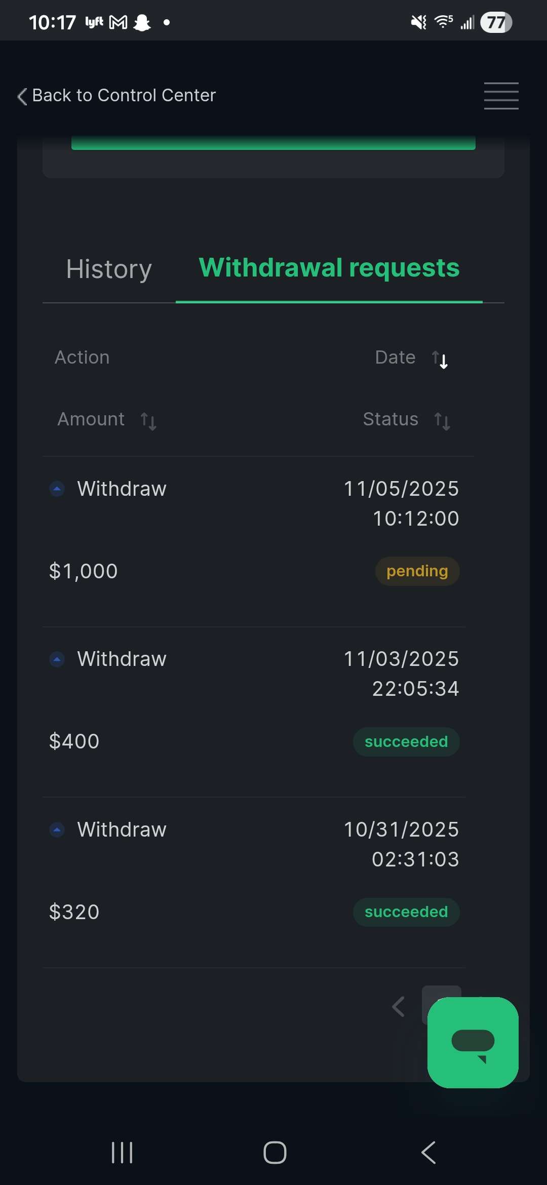This screenshot has height=1185, width=547.
Task: Click the blue icon next to $1,000 withdraw
Action: [x=57, y=489]
